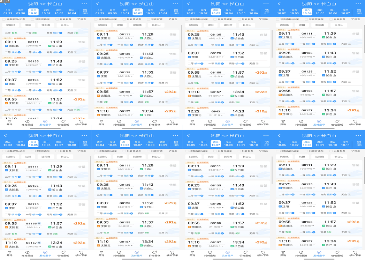Open top 筛选 filter in the 10.08 screen
This screenshot has width=365, height=260.
tap(355, 151)
